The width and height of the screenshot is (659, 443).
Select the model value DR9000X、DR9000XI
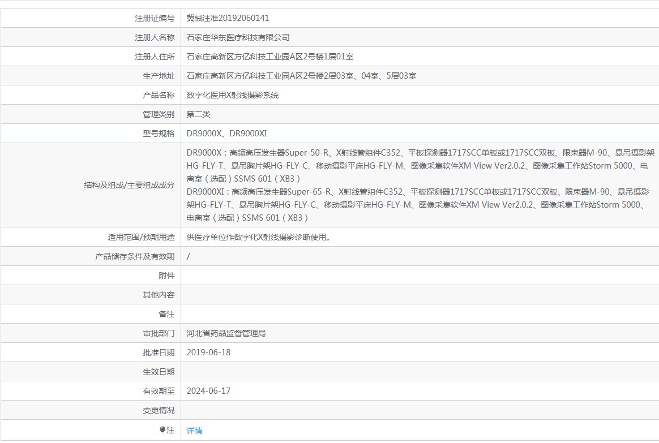tap(226, 134)
